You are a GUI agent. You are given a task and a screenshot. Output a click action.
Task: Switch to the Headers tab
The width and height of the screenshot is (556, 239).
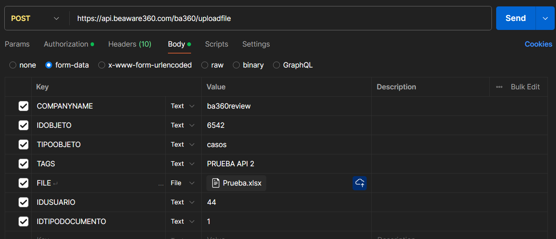(x=129, y=44)
